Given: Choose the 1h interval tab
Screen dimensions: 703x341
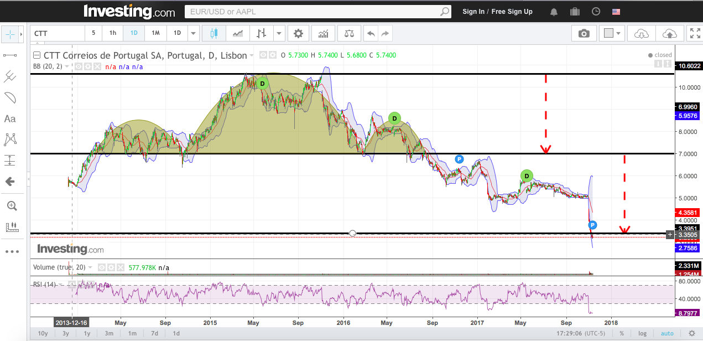Looking at the screenshot, I should 113,33.
